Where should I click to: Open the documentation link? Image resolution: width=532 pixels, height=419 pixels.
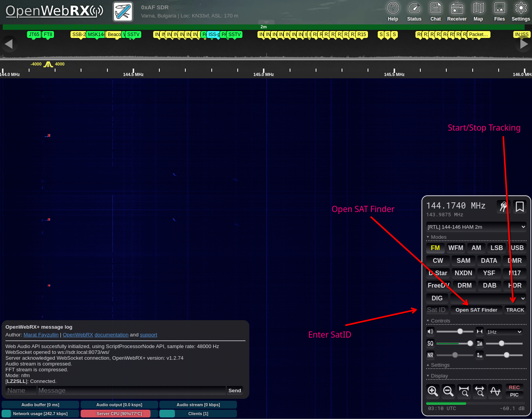(x=111, y=335)
